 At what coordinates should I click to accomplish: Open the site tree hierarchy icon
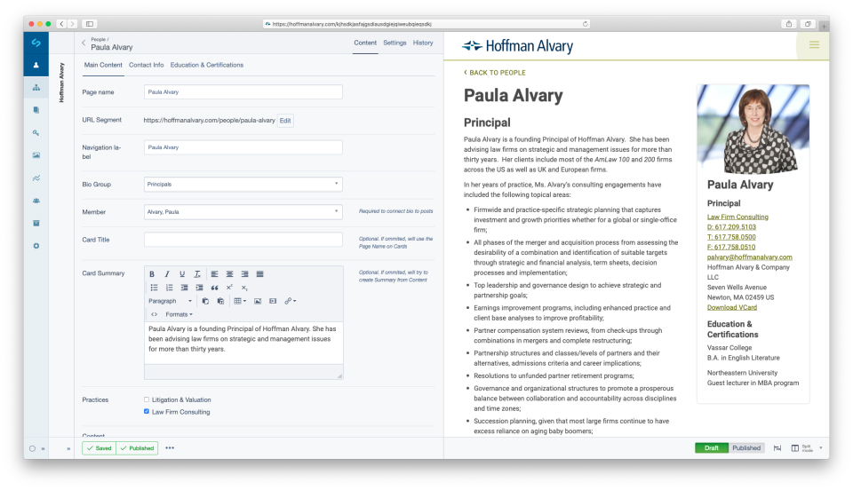[36, 88]
